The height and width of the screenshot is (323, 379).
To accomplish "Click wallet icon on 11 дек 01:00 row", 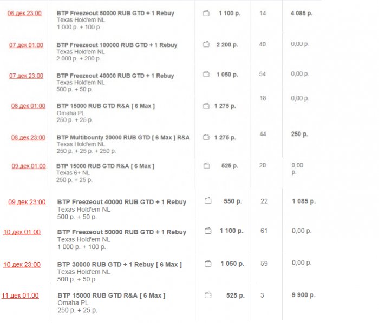I will pyautogui.click(x=208, y=295).
